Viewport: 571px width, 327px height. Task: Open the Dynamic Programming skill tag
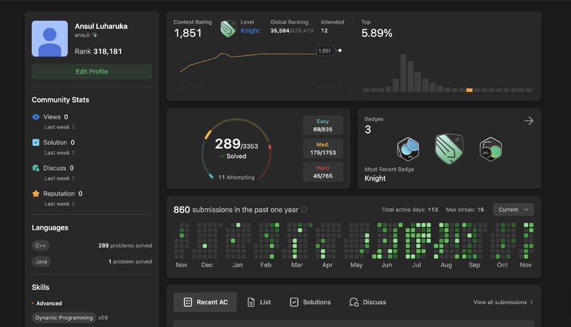(64, 318)
